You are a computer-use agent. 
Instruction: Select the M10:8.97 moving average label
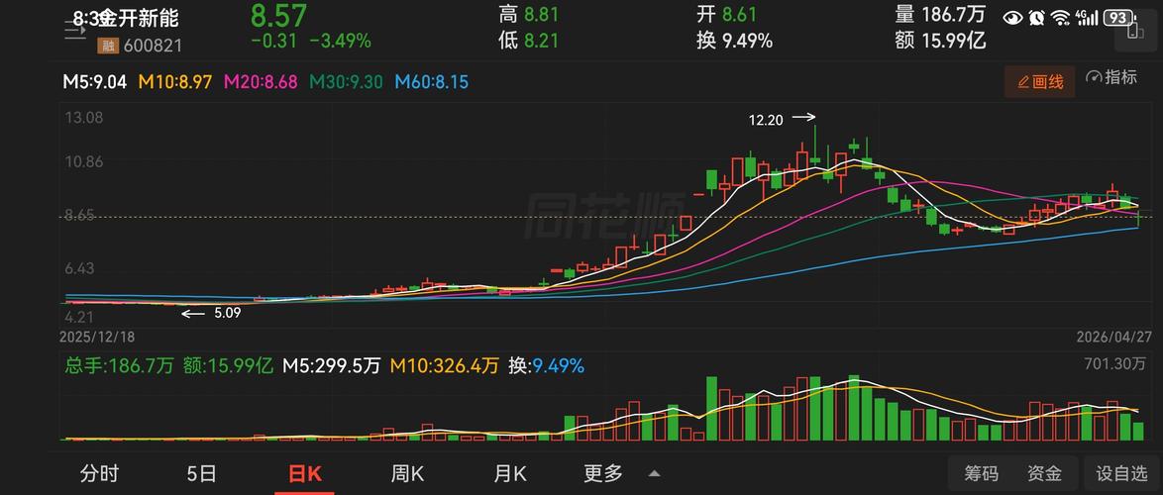176,82
